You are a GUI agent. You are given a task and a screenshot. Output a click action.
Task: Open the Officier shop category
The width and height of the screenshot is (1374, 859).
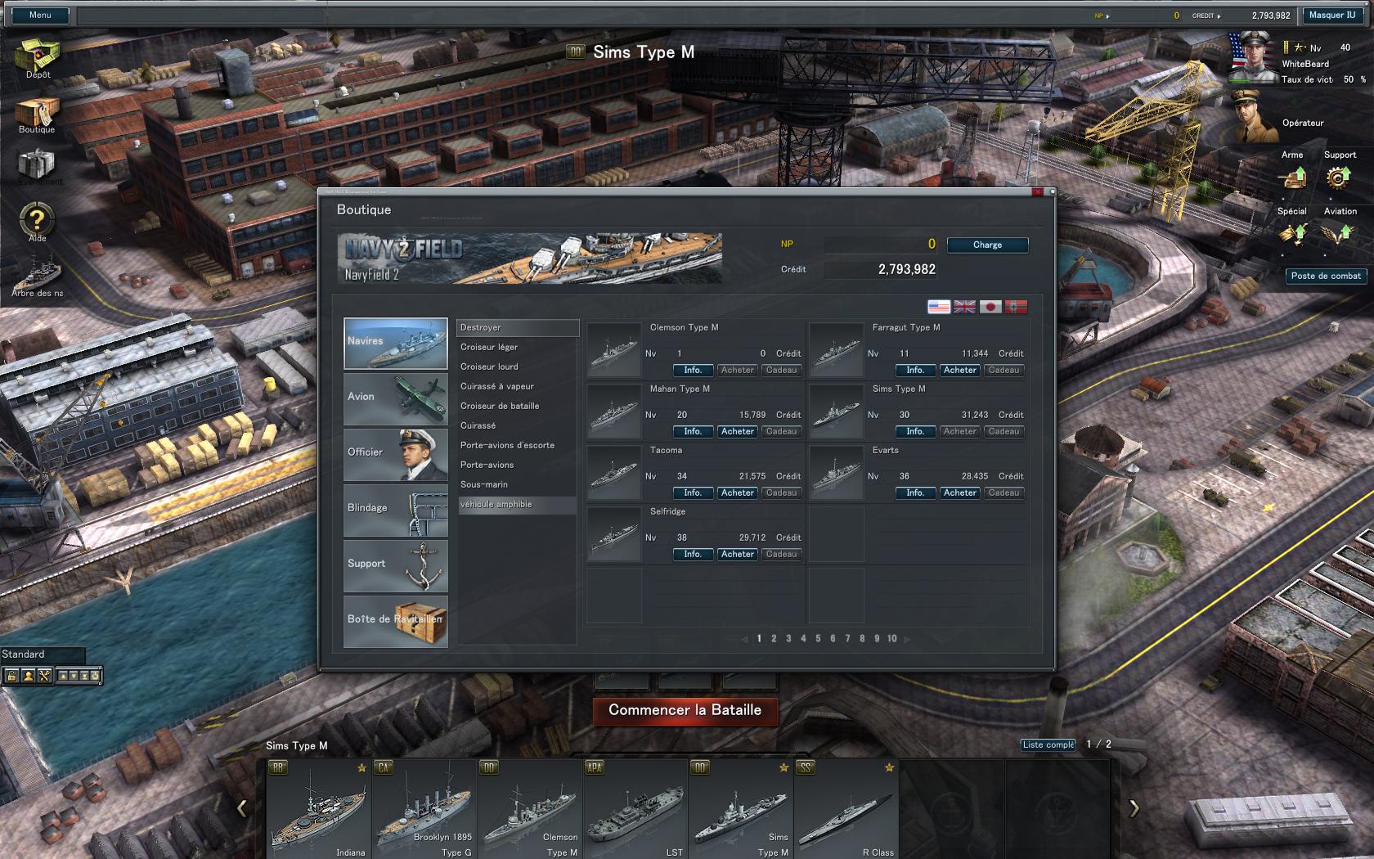pyautogui.click(x=396, y=455)
